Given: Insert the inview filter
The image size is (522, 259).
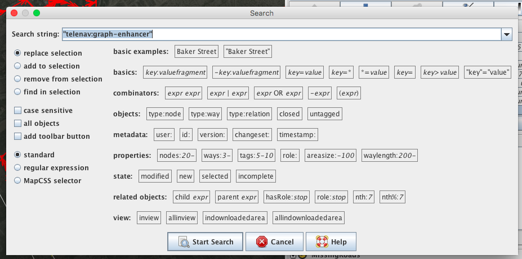Looking at the screenshot, I should (x=149, y=218).
